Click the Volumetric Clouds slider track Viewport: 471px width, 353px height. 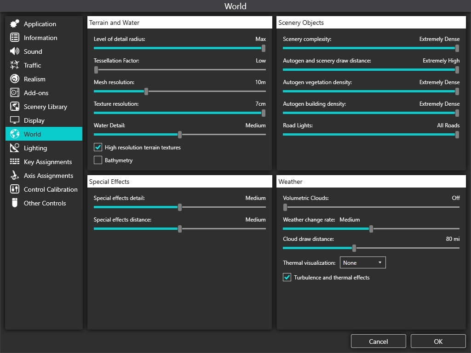(372, 207)
